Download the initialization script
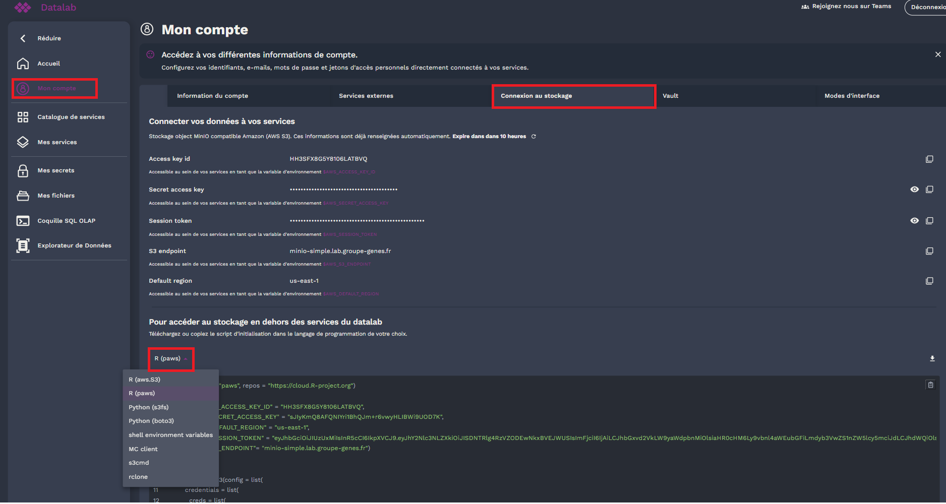 [x=932, y=358]
